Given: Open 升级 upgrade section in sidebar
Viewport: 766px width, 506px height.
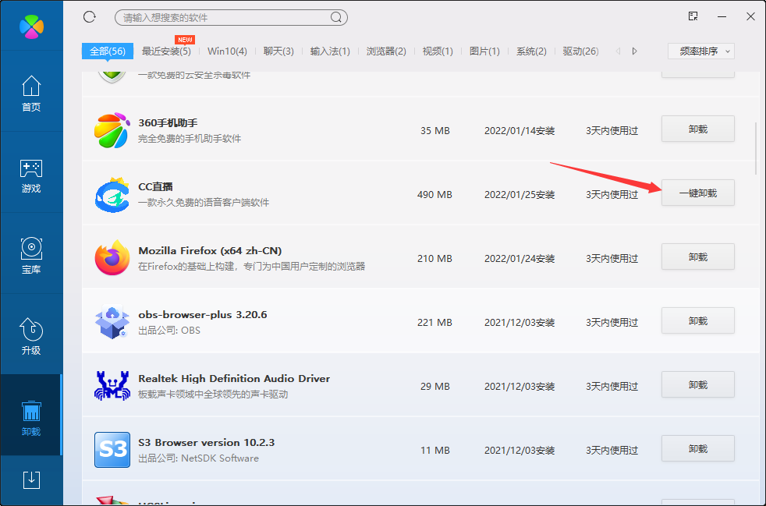Looking at the screenshot, I should click(31, 337).
